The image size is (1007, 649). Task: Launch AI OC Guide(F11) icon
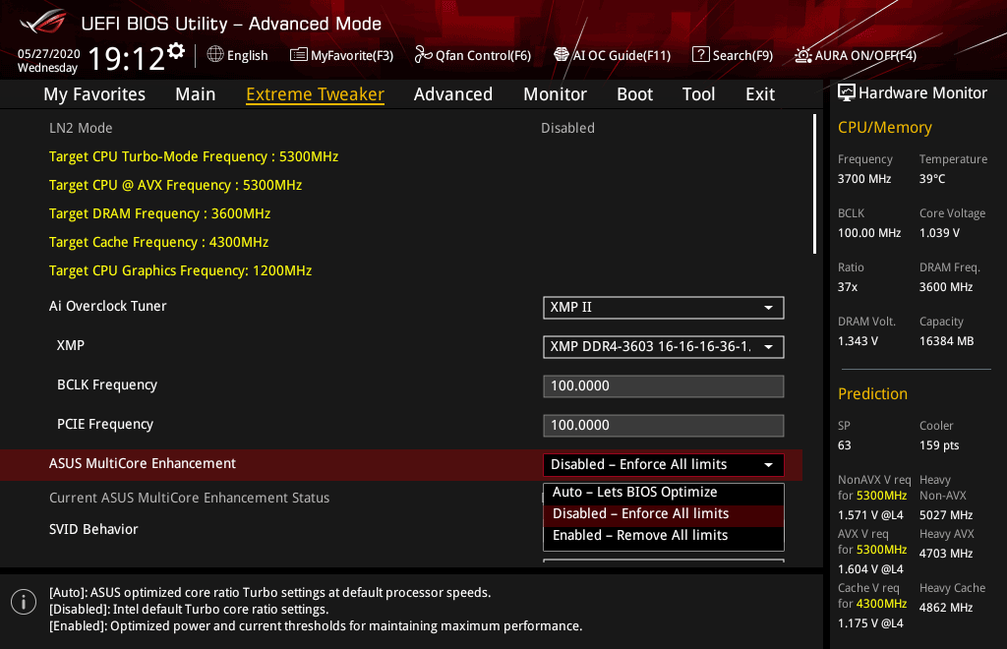pos(562,55)
